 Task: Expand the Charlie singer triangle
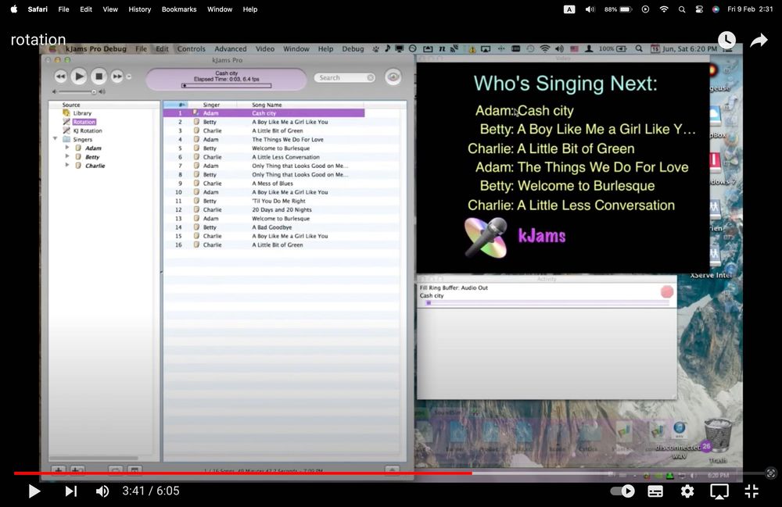[x=66, y=165]
